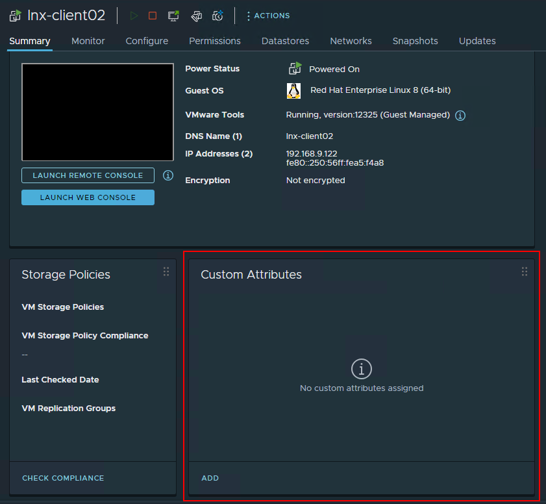Click the Take Snapshot toolbar icon
This screenshot has height=504, width=546.
[x=218, y=16]
